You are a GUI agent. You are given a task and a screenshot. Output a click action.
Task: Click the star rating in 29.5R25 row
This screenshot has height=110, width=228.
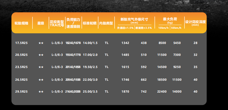[x=41, y=92]
